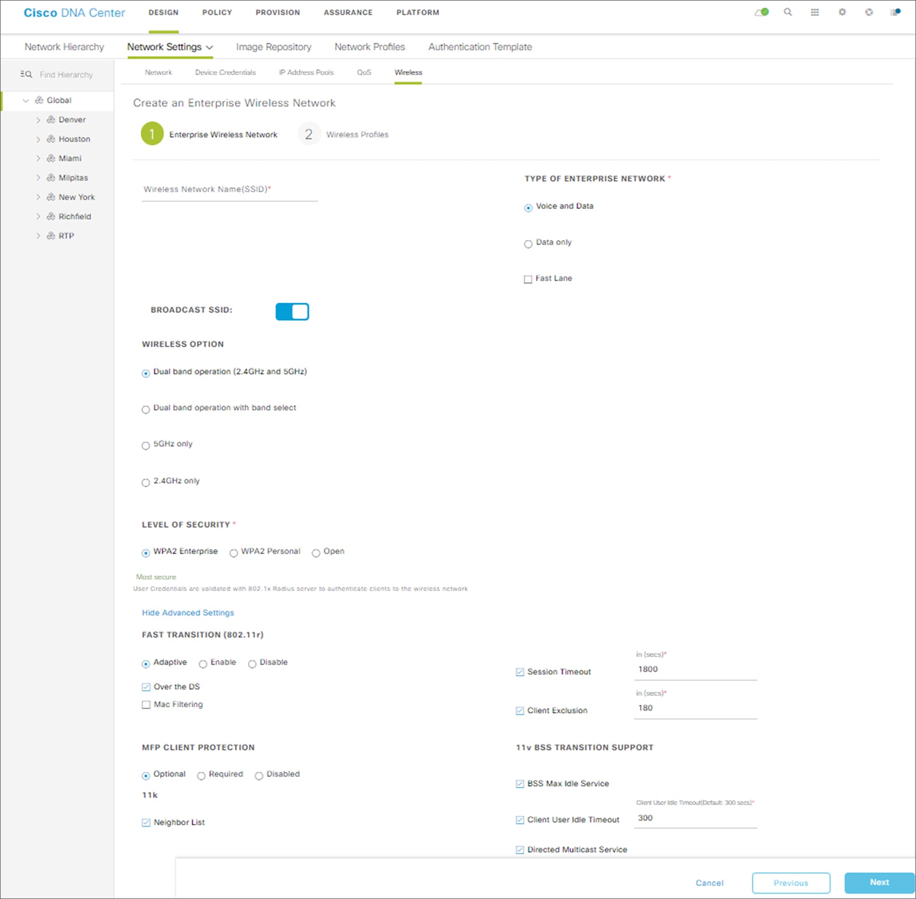
Task: Click the RTP site icon
Action: (x=51, y=236)
